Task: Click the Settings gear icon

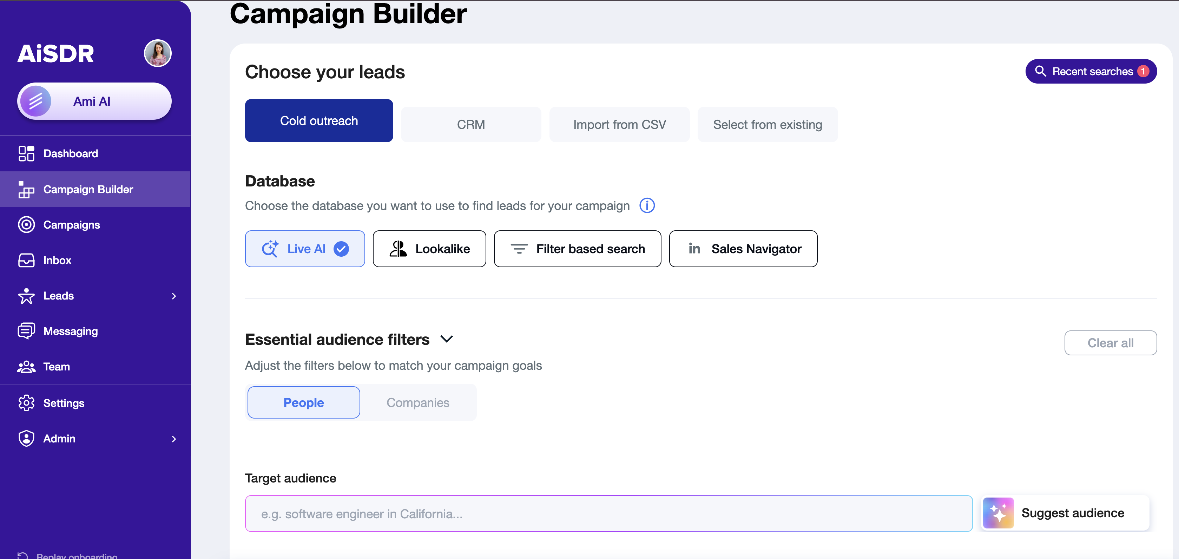Action: [x=26, y=403]
